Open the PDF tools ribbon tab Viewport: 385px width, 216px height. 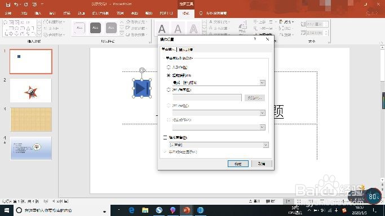166,13
